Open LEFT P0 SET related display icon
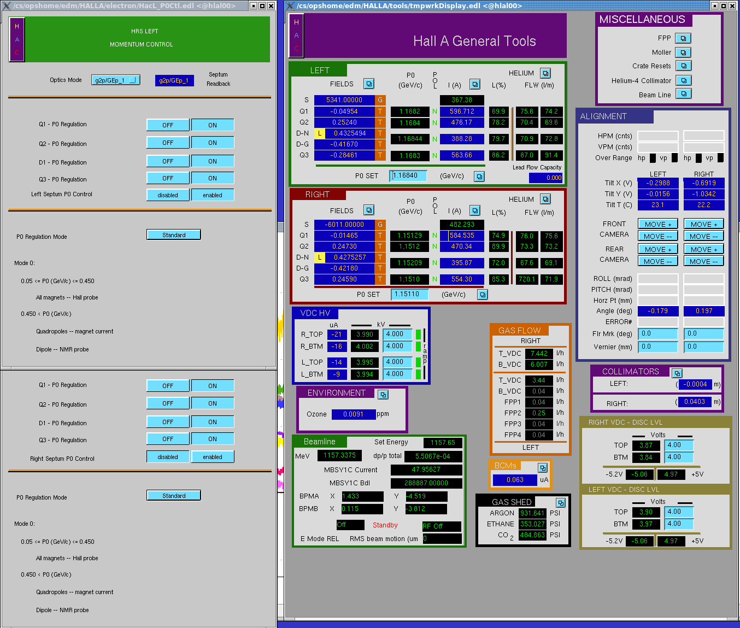Viewport: 740px width, 628px height. pos(479,177)
